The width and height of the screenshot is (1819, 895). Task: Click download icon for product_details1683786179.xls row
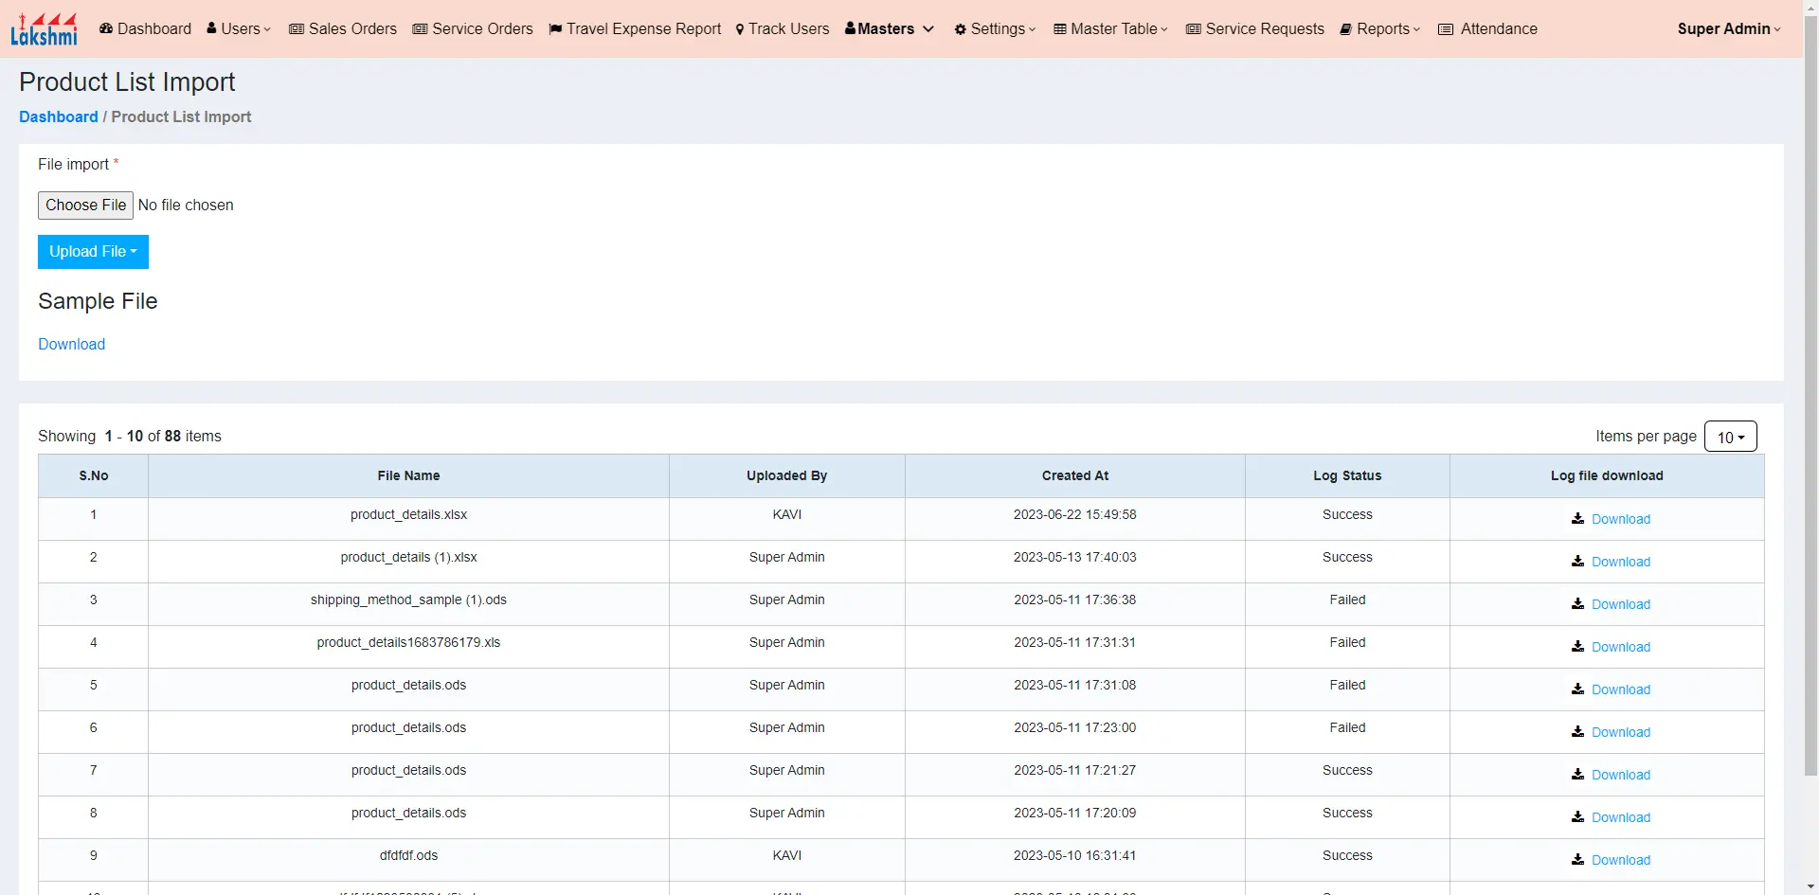pyautogui.click(x=1577, y=647)
